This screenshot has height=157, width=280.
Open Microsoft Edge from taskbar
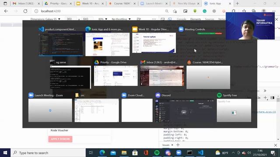tap(102, 153)
